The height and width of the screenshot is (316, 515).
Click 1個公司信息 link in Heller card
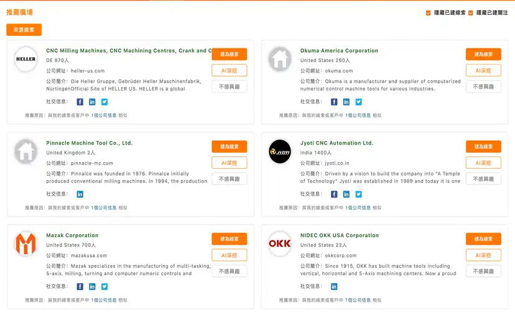coord(104,115)
